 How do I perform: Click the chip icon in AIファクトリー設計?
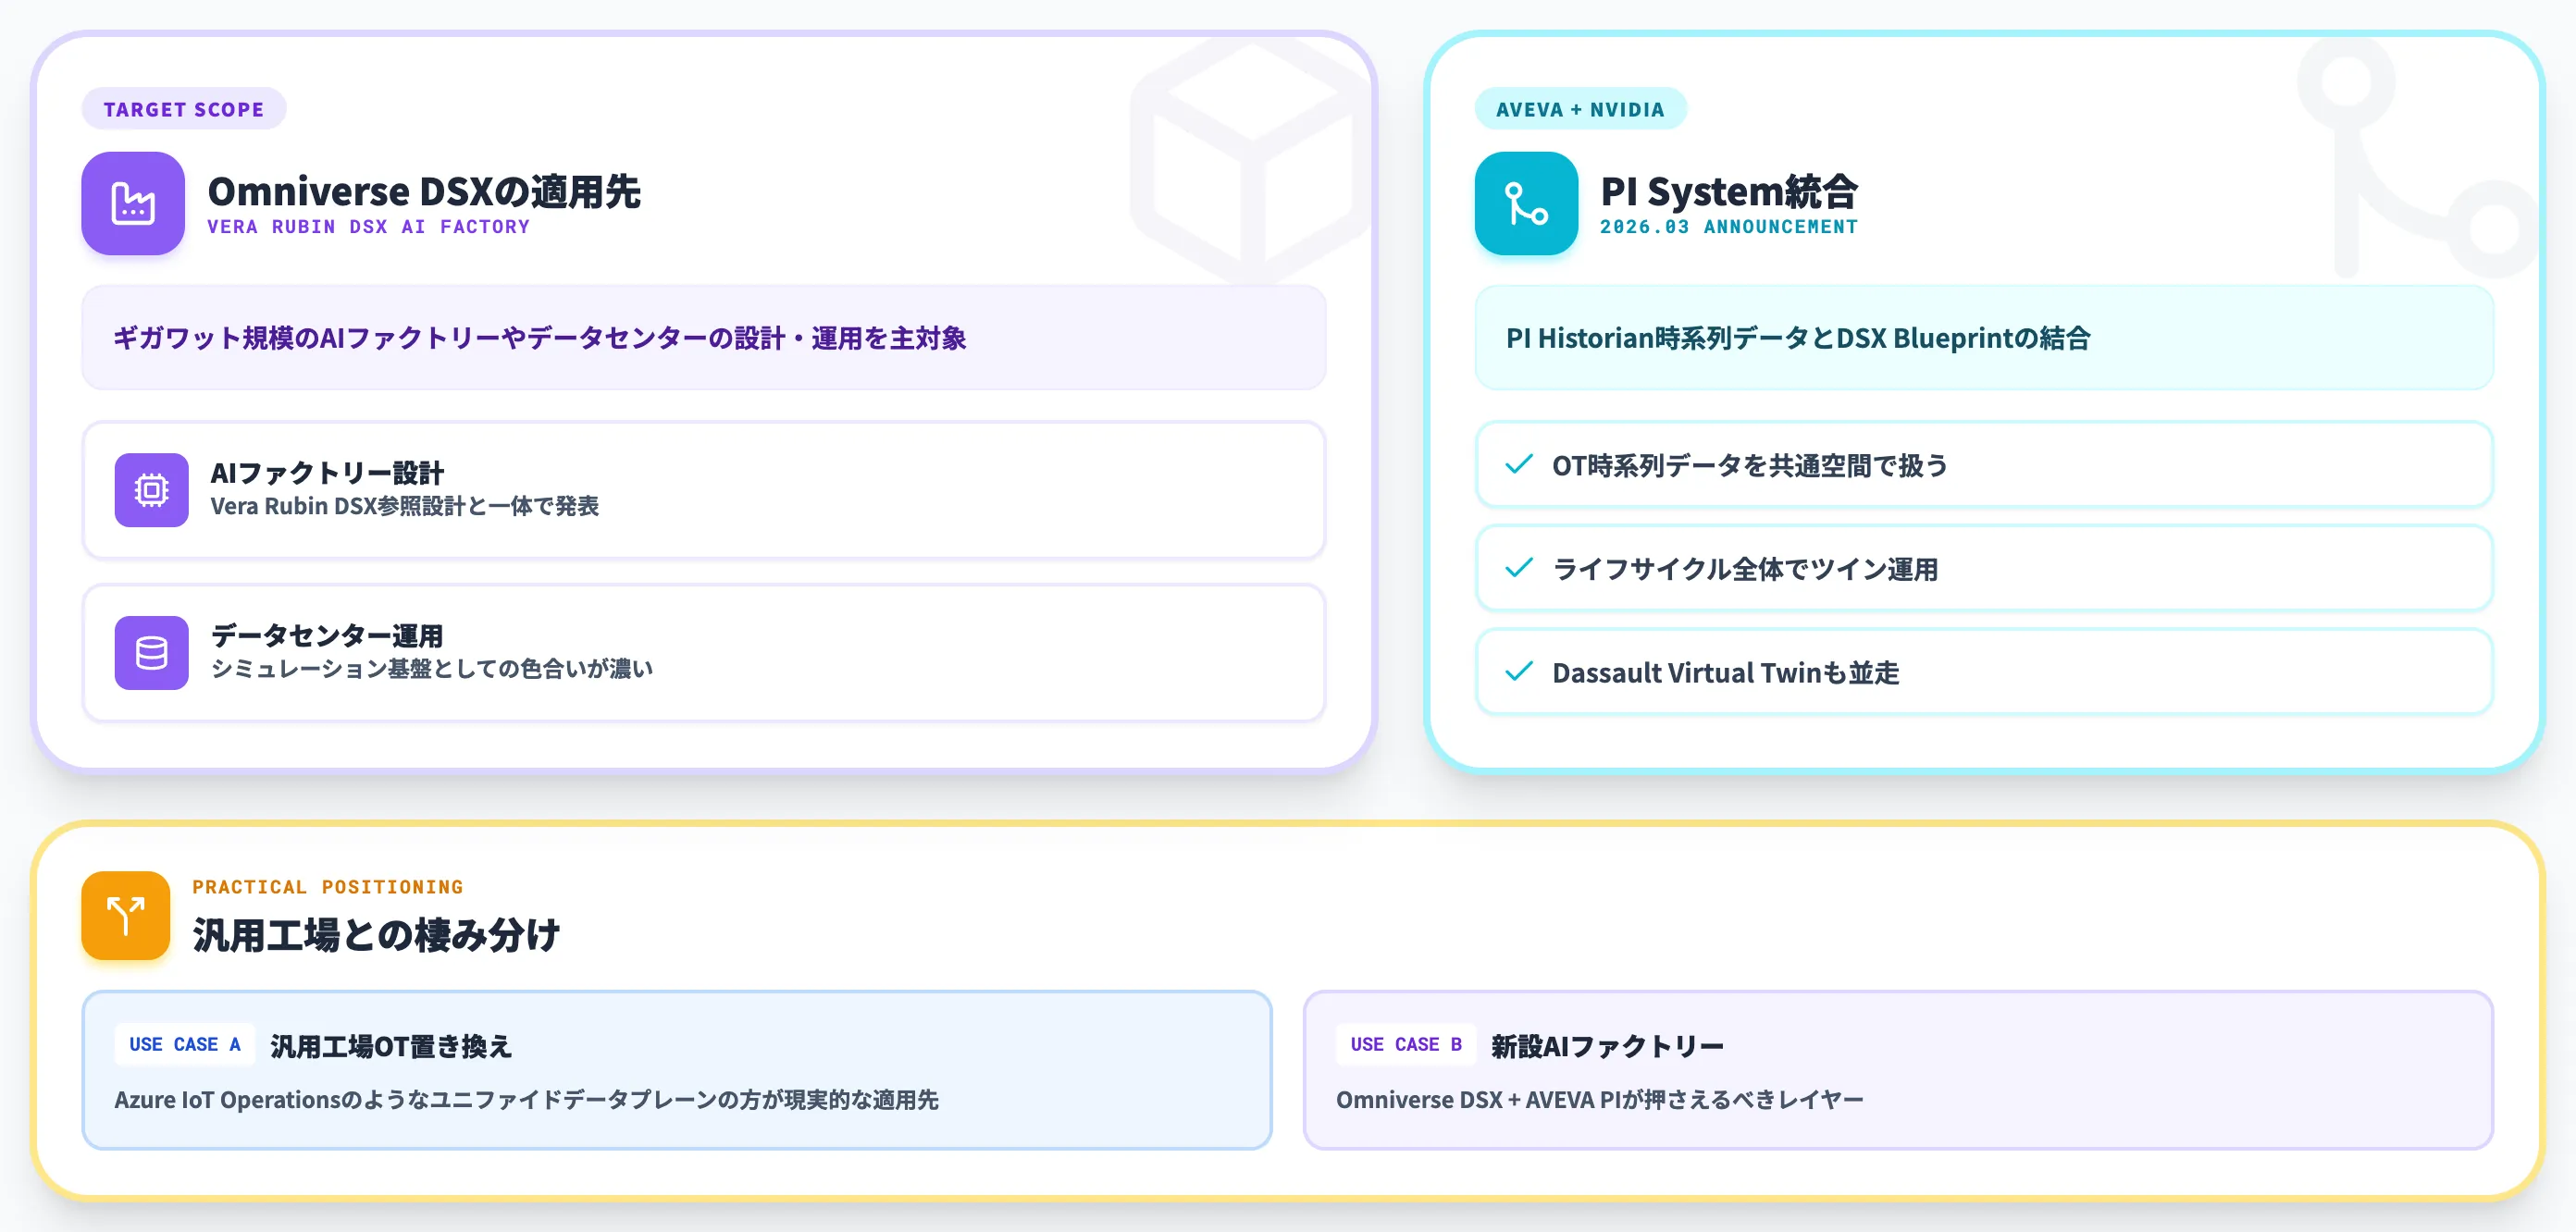tap(152, 490)
